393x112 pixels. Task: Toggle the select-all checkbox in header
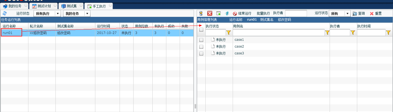tap(201, 30)
